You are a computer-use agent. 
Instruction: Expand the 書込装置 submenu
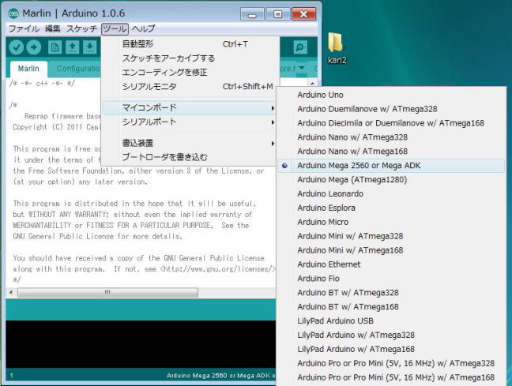coord(190,143)
